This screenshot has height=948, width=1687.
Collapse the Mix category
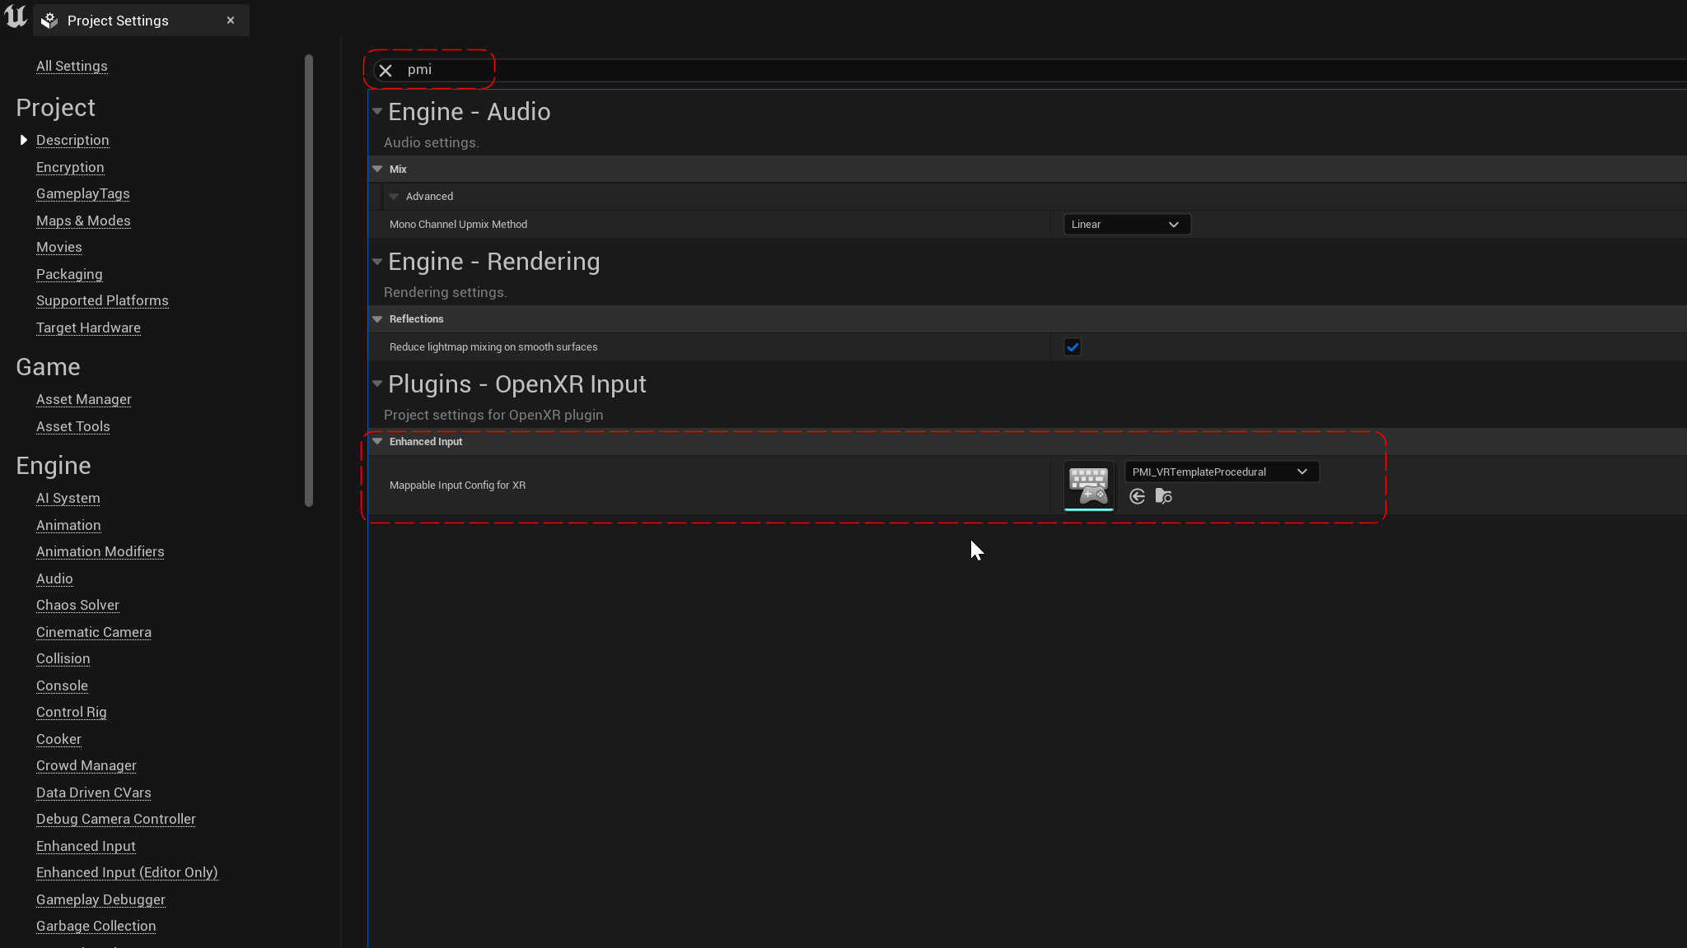(x=377, y=169)
